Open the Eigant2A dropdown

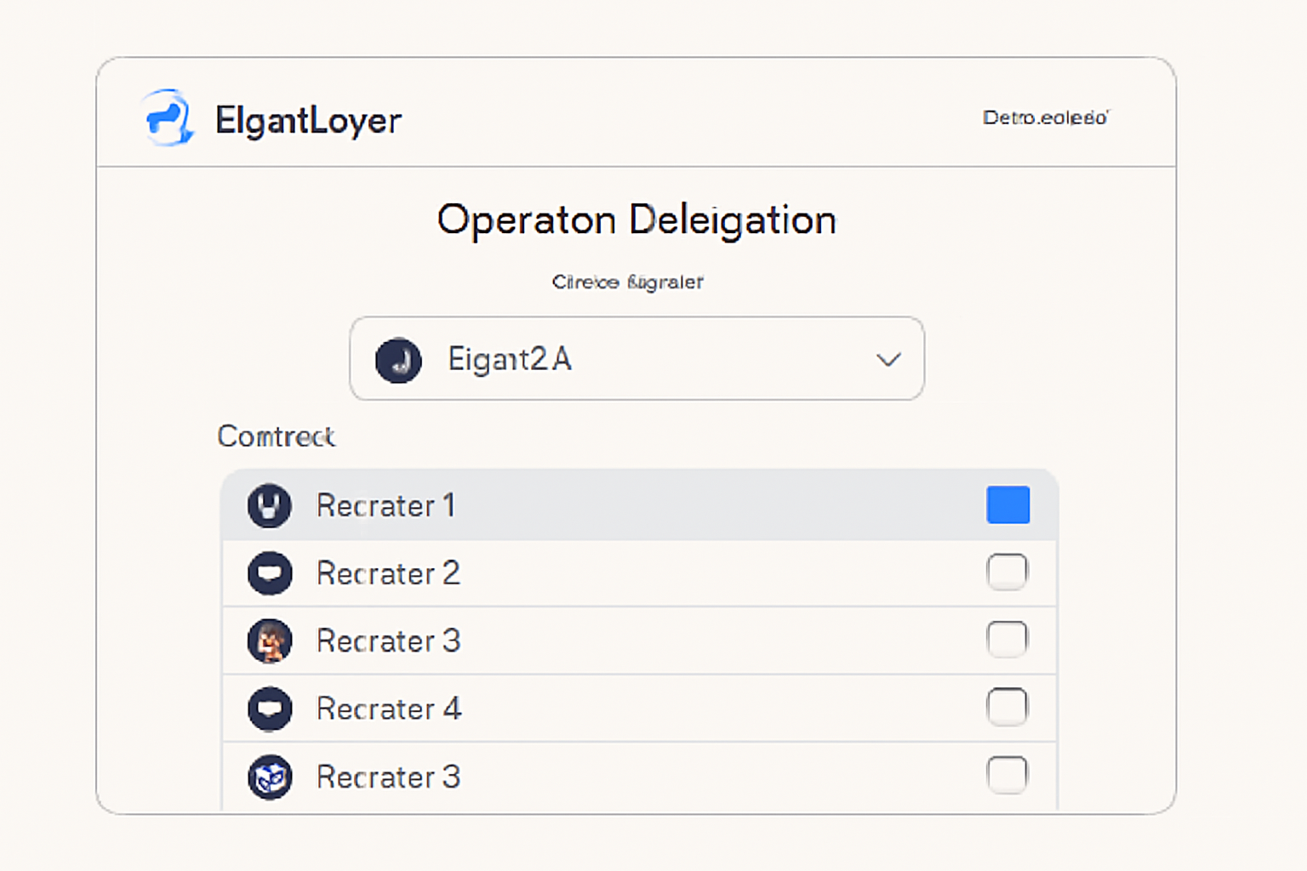[636, 360]
